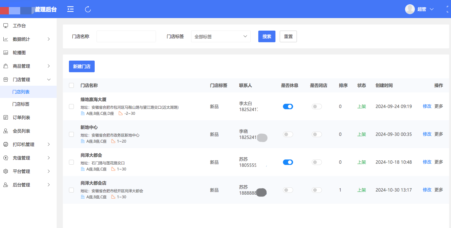Click the 新建门店 button

(x=81, y=66)
